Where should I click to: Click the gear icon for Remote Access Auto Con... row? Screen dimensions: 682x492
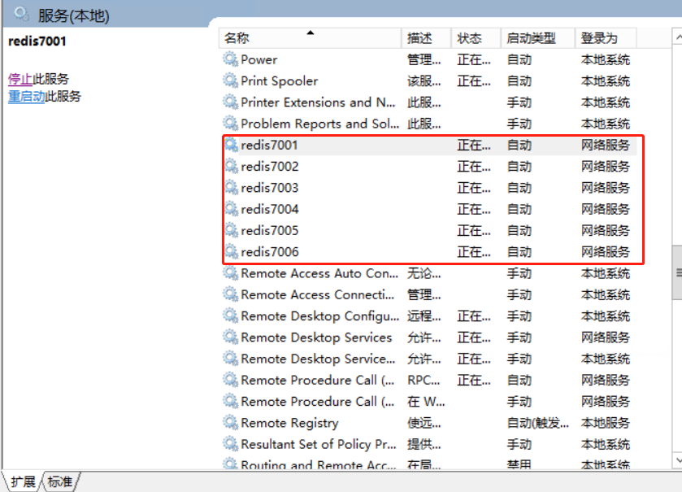pyautogui.click(x=231, y=273)
